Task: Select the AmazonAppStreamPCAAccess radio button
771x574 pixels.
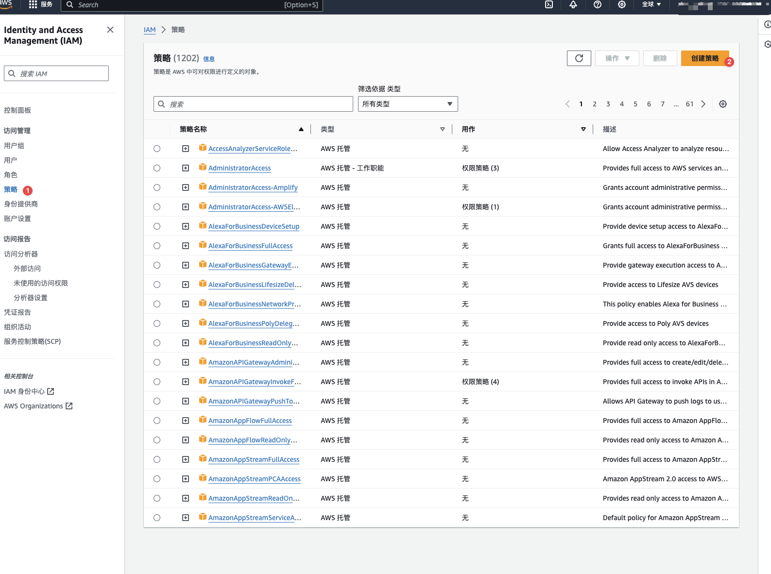Action: click(x=157, y=479)
